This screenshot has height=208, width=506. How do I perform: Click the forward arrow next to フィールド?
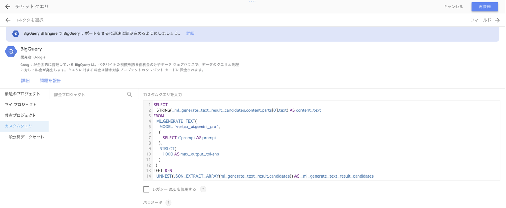point(497,20)
